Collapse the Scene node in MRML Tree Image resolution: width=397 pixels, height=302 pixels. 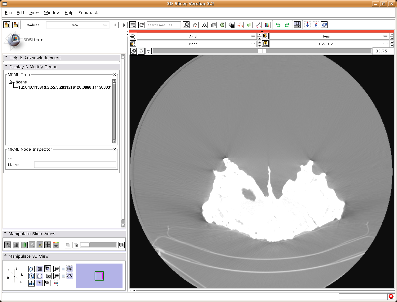coord(10,82)
